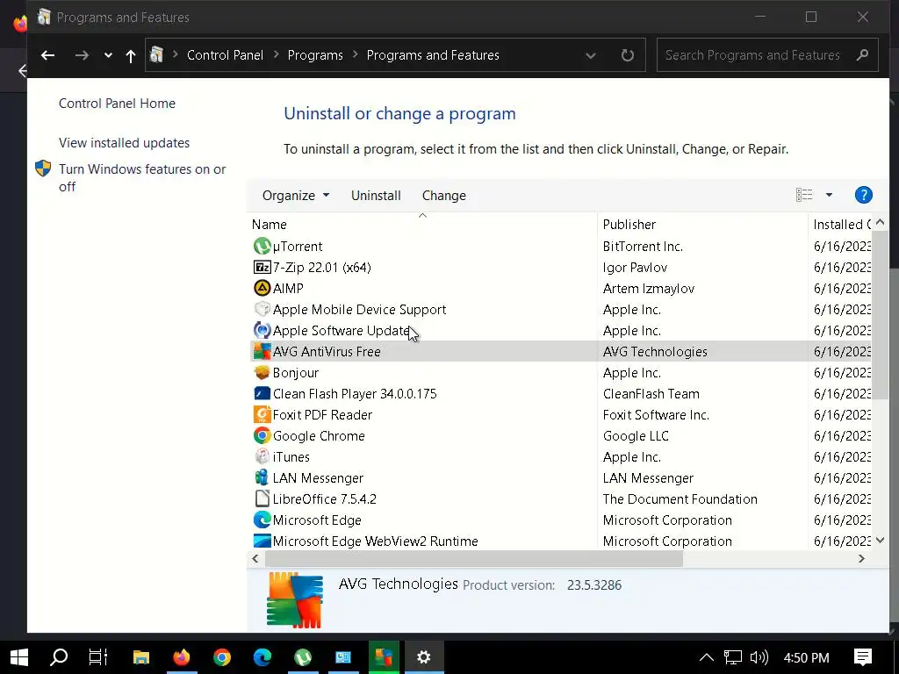Viewport: 899px width, 674px height.
Task: Click the large AVG logo in details pane
Action: (x=295, y=599)
